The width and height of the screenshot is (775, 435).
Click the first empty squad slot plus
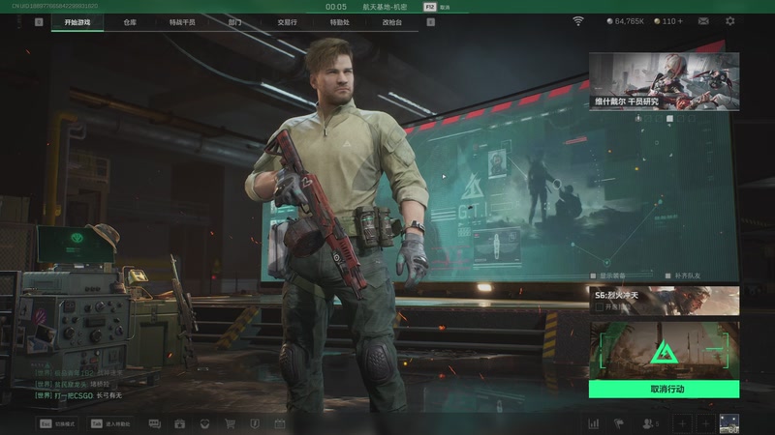click(682, 423)
